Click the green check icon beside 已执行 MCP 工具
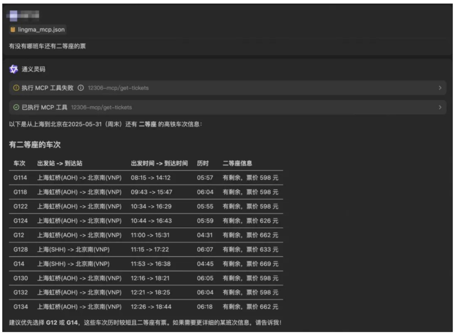 click(x=16, y=107)
